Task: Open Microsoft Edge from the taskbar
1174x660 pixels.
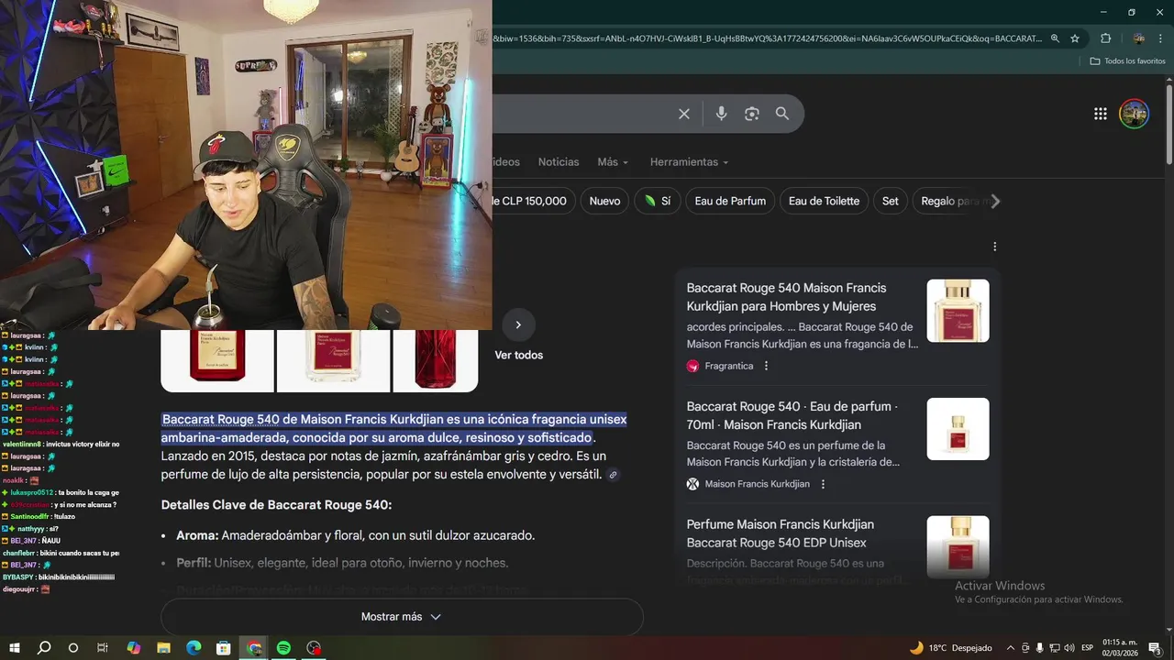Action: (194, 648)
